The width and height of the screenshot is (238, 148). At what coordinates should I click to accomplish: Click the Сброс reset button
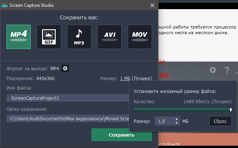pos(220,121)
